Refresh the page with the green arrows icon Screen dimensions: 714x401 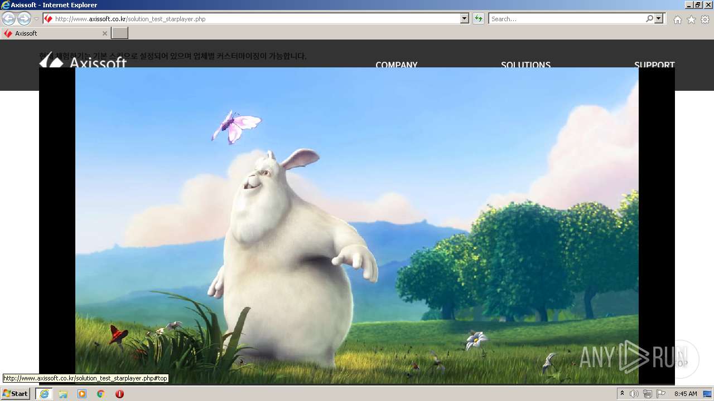[478, 19]
